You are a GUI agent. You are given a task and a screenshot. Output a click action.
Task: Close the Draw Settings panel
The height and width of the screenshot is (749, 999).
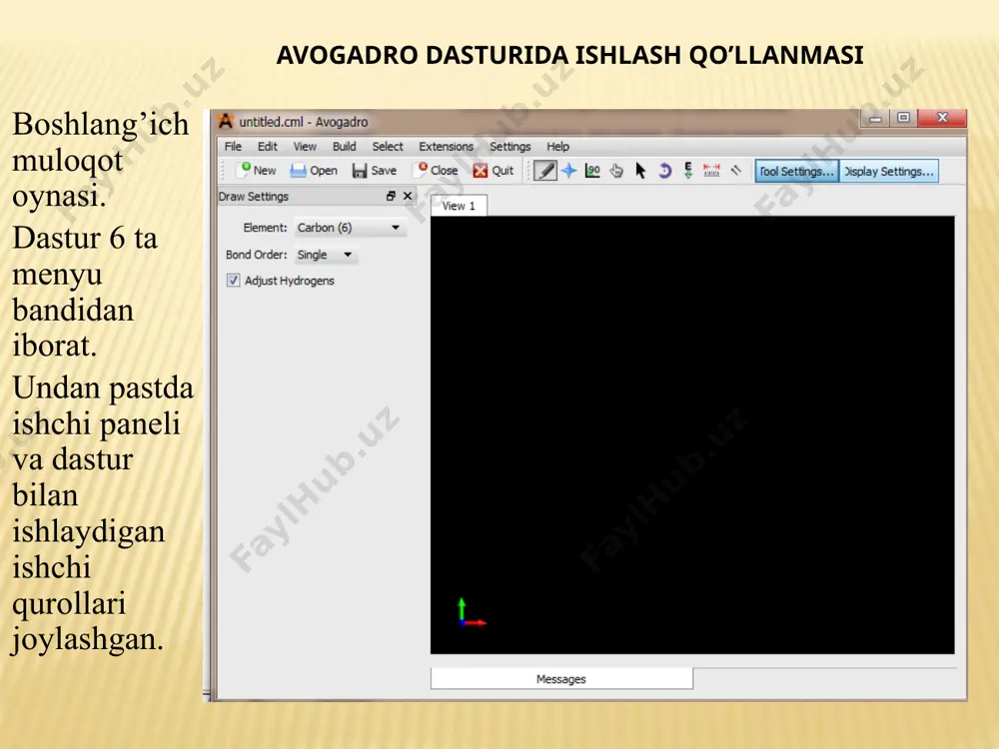pyautogui.click(x=408, y=196)
